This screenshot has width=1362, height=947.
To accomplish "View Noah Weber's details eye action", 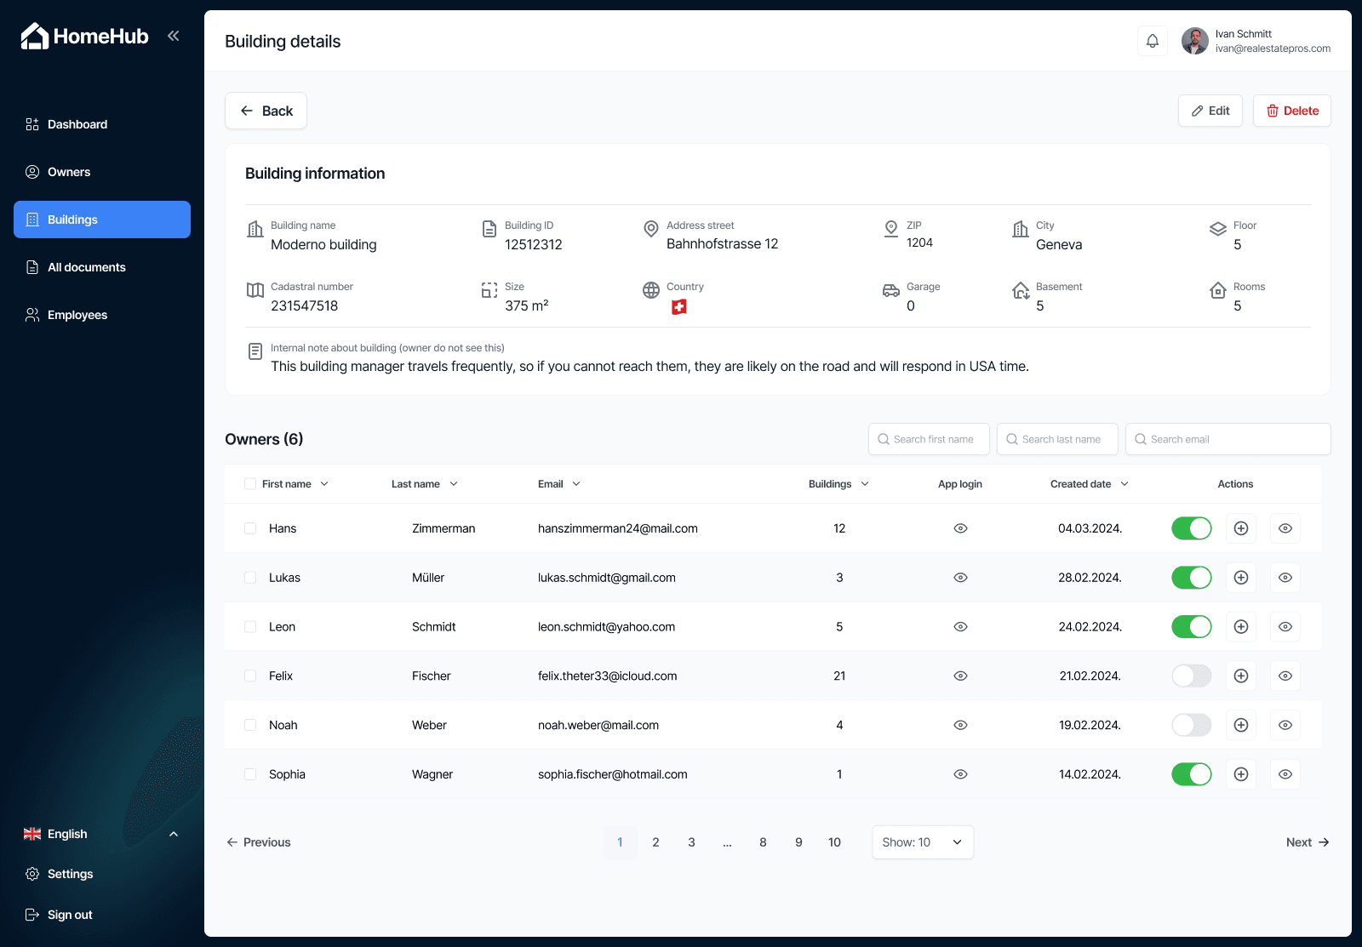I will tap(1285, 726).
